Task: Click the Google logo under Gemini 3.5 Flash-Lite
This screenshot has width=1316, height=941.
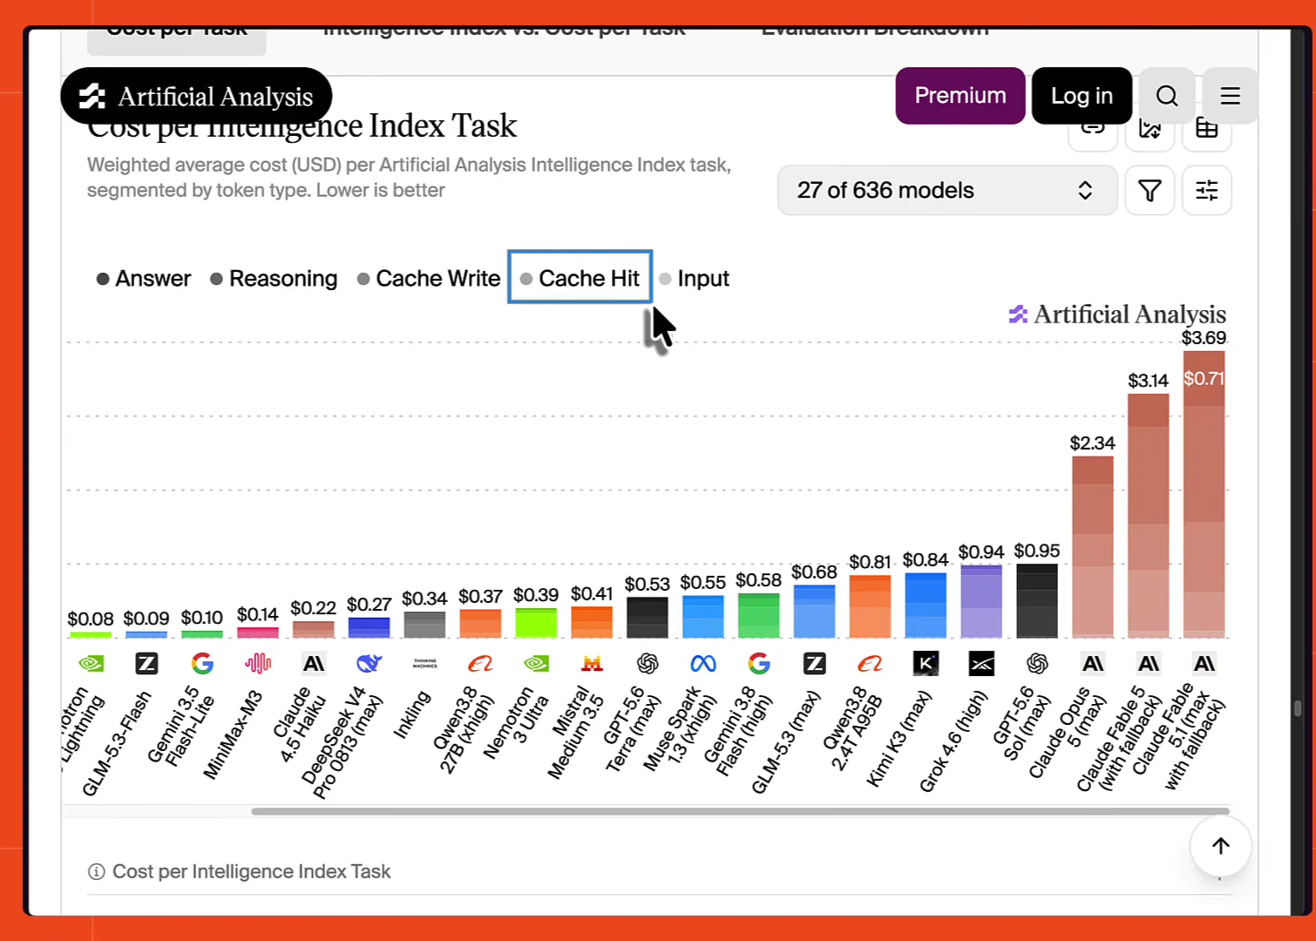Action: [x=202, y=664]
